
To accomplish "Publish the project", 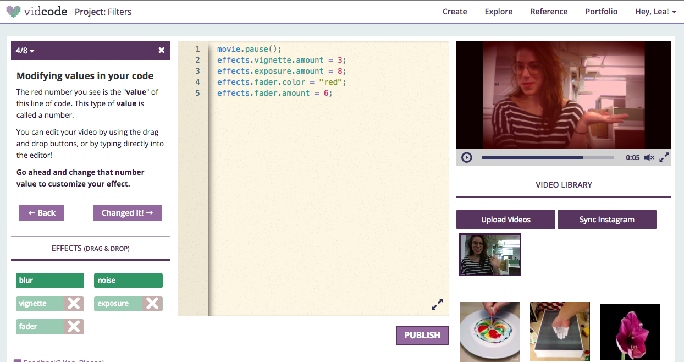I will pyautogui.click(x=422, y=335).
